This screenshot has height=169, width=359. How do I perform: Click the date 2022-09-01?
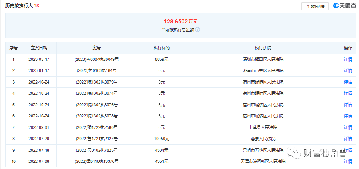coord(39,127)
